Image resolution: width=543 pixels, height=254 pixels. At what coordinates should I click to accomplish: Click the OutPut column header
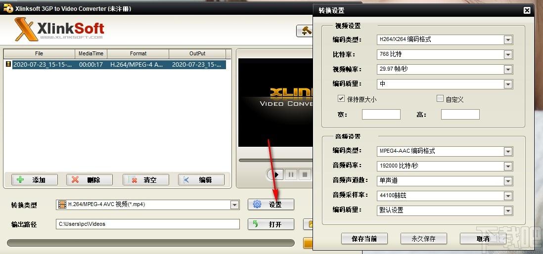coord(197,54)
